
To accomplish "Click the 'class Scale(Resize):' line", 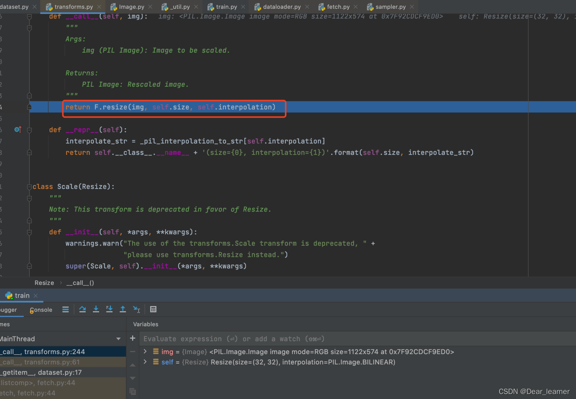I will click(73, 187).
